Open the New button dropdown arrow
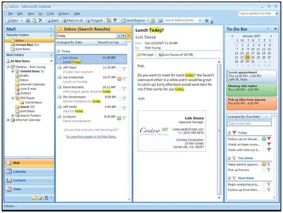This screenshot has width=283, height=213. pyautogui.click(x=21, y=20)
